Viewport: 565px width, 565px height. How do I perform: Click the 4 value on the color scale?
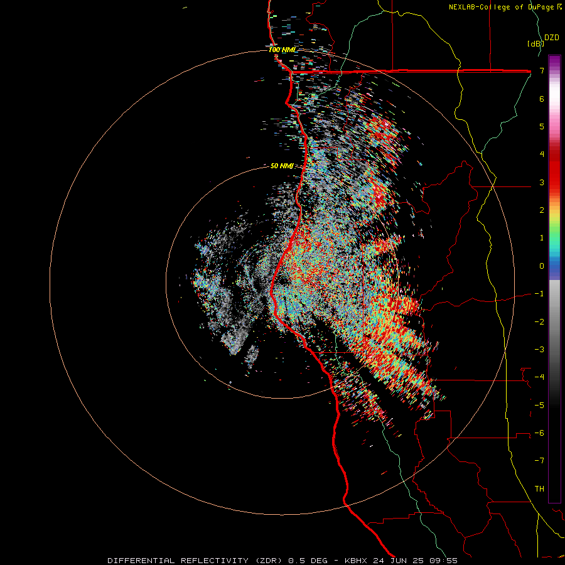[x=542, y=154]
